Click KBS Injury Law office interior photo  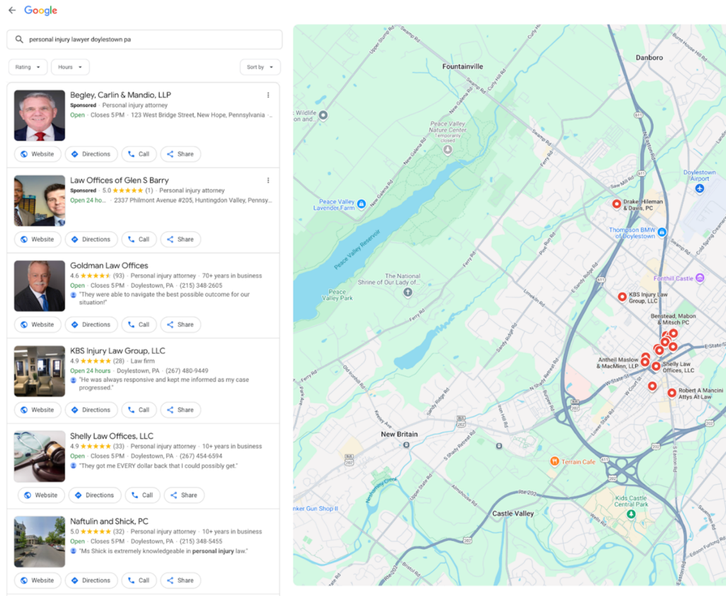(x=40, y=371)
